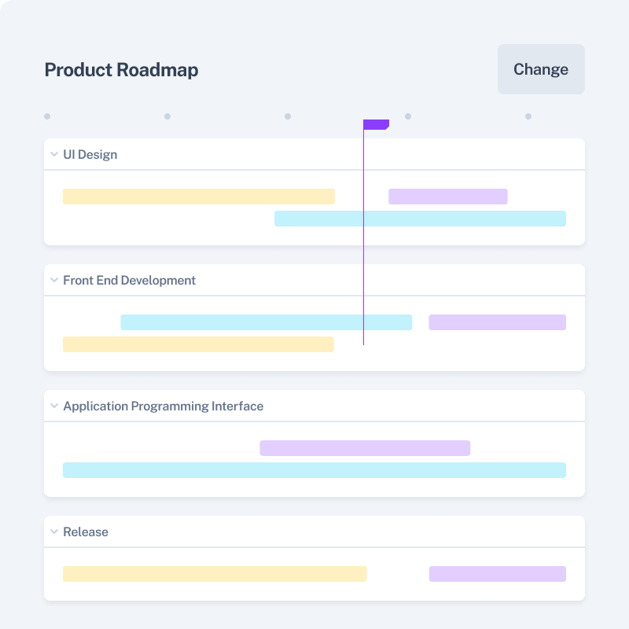Select the purple bar in Application Programming Interface

365,448
